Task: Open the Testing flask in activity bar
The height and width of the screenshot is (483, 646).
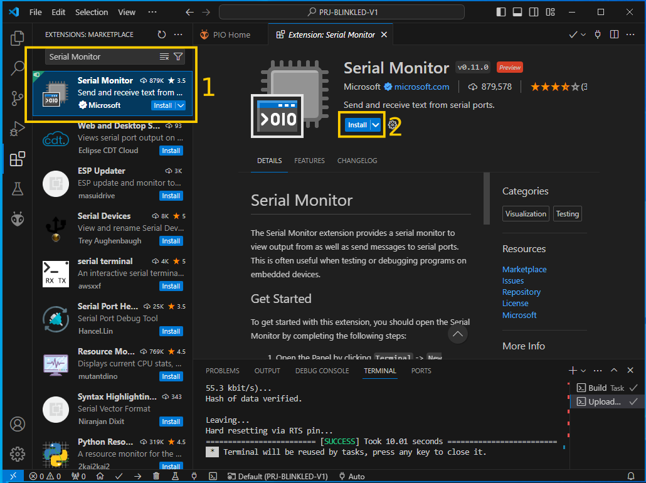Action: pyautogui.click(x=17, y=189)
